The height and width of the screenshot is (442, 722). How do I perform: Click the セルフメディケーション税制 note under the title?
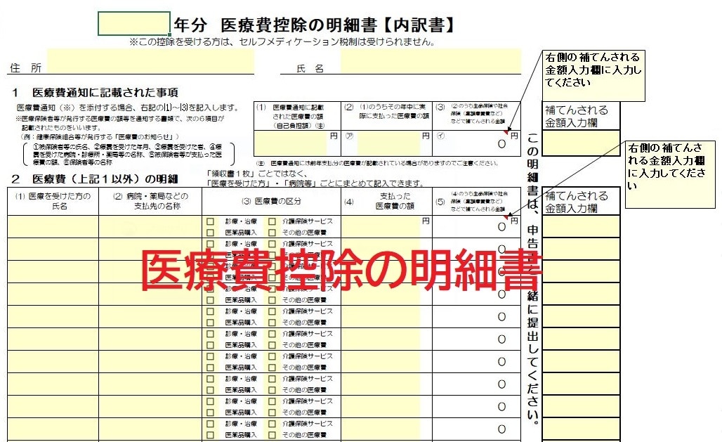point(282,42)
